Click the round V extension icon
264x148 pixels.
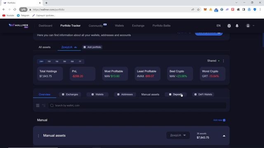click(222, 9)
